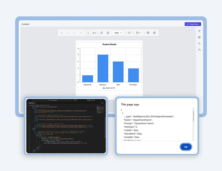Select the index.html tab in code editor
Viewport: 222px width, 171px height.
[31, 103]
